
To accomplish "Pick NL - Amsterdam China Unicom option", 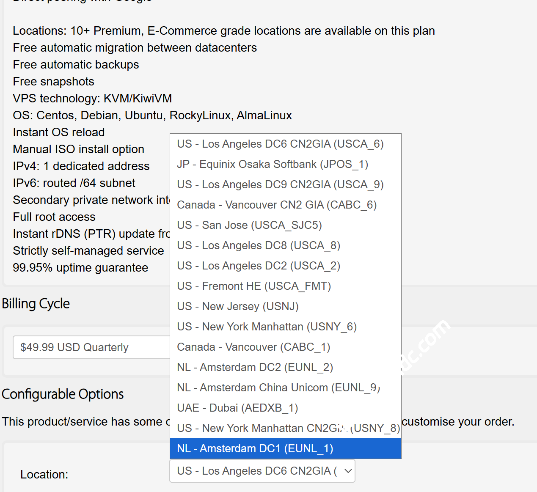I will (x=278, y=388).
